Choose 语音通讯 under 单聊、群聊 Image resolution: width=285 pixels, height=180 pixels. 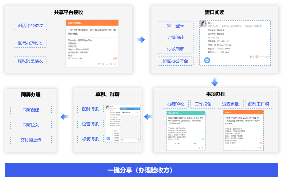90,124
